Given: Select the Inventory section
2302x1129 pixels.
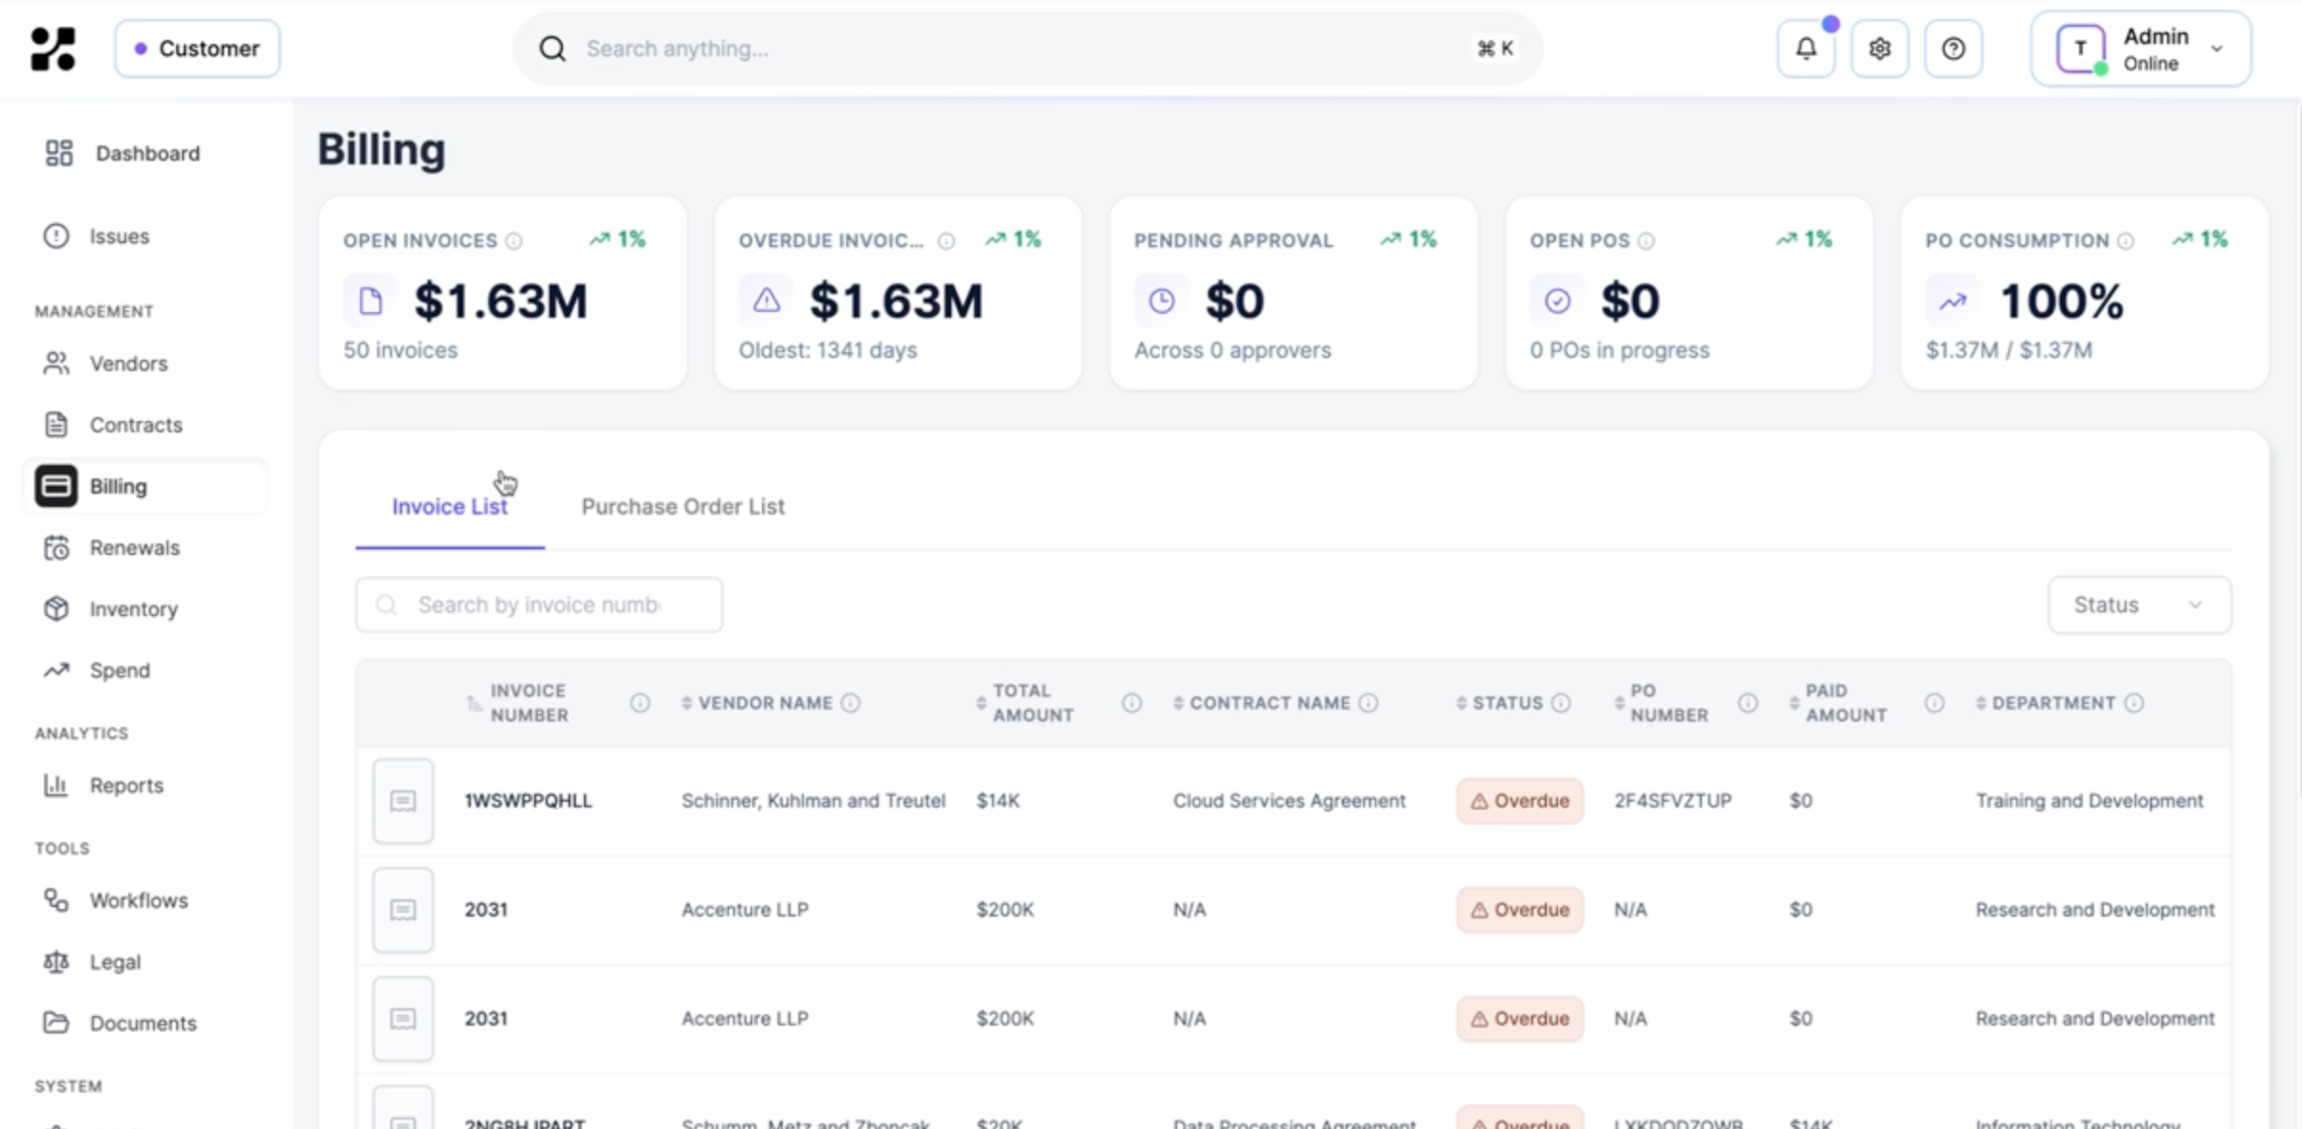Looking at the screenshot, I should click(x=133, y=609).
